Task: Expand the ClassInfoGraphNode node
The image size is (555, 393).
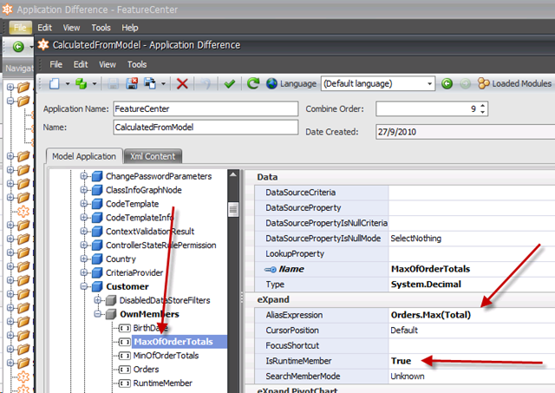Action: coord(83,190)
